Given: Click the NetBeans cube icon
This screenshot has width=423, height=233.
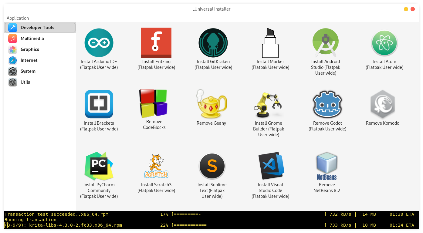Looking at the screenshot, I should point(327,166).
